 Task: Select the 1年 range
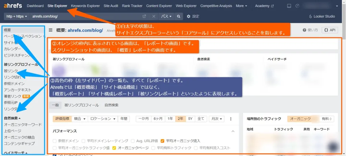coord(170,119)
